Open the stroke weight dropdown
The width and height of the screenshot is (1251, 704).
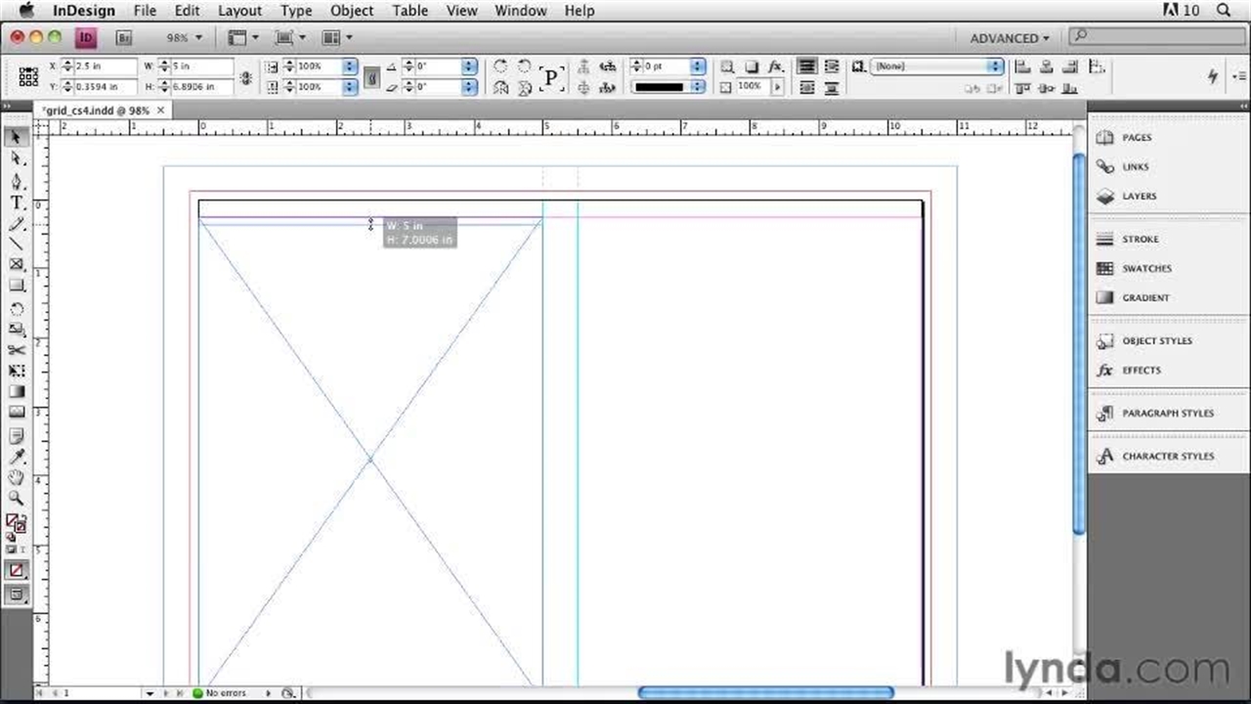[x=697, y=66]
